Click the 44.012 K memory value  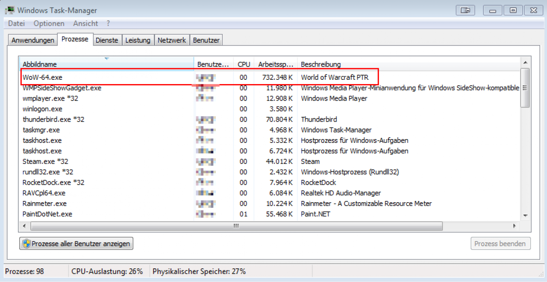click(279, 161)
